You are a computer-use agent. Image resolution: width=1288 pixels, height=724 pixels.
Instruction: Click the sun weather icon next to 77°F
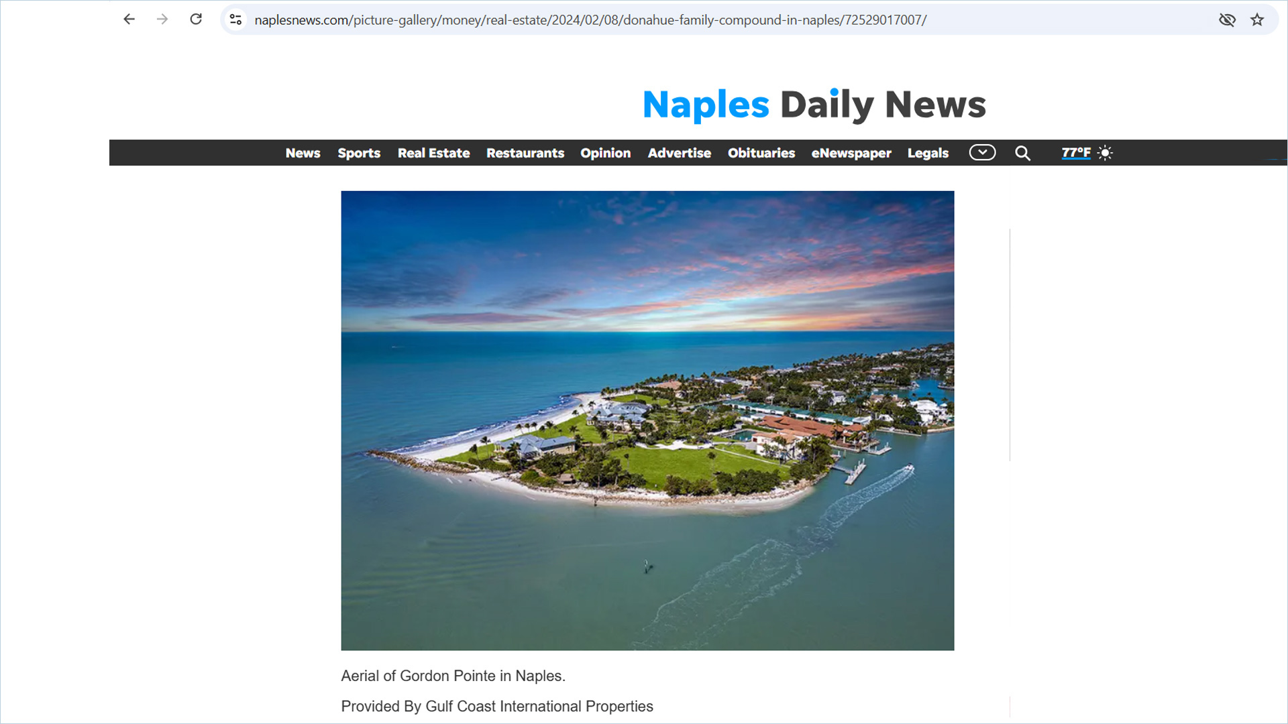tap(1105, 153)
